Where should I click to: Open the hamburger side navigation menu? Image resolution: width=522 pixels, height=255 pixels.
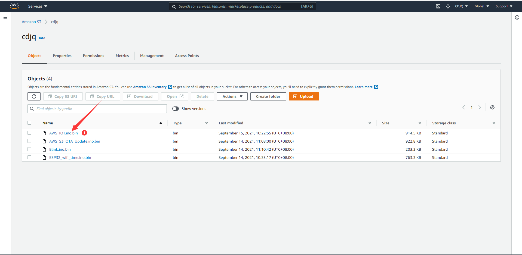tap(5, 17)
